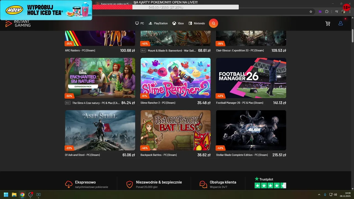Click the Chrome profile avatar

(x=343, y=12)
